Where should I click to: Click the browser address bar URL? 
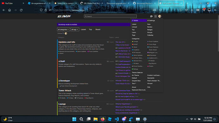(x=69, y=10)
